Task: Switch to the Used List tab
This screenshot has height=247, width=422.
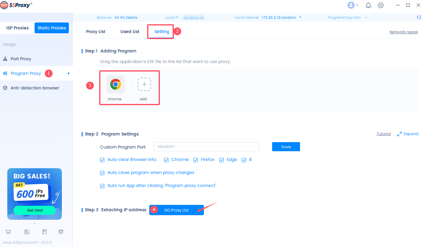Action: point(130,32)
